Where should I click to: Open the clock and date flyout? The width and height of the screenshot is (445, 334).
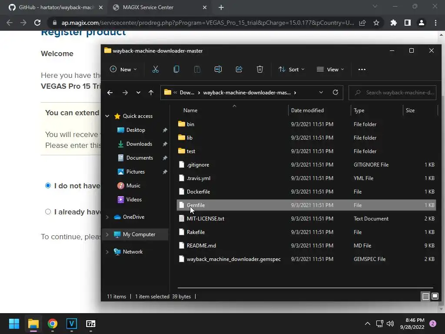412,324
